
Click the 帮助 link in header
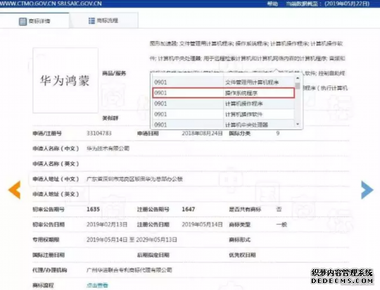pyautogui.click(x=272, y=3)
